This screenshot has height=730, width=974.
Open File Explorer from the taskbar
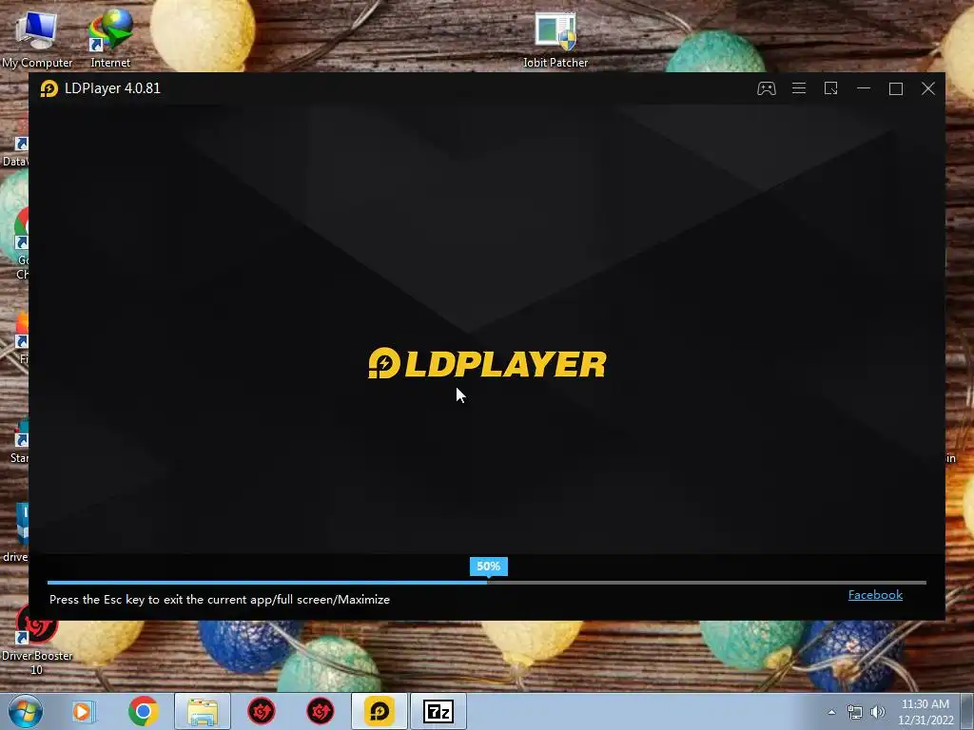pos(203,711)
